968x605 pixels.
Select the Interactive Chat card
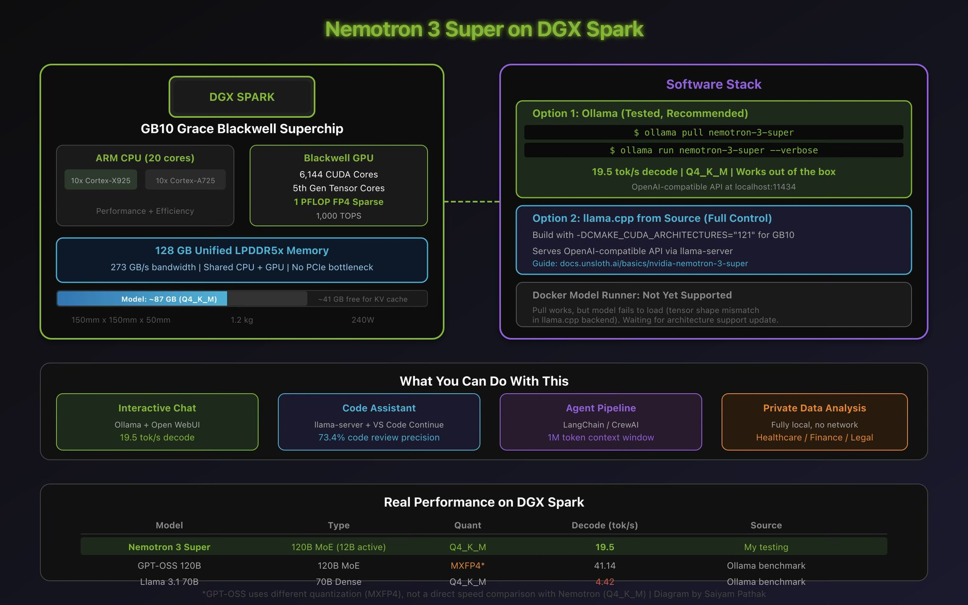157,422
